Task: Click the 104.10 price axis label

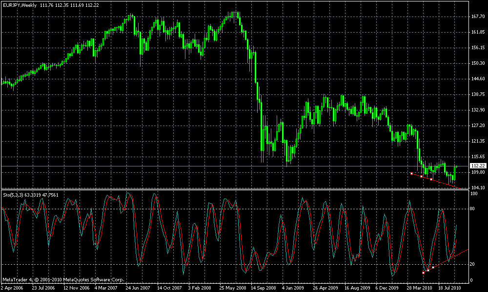Action: click(478, 188)
